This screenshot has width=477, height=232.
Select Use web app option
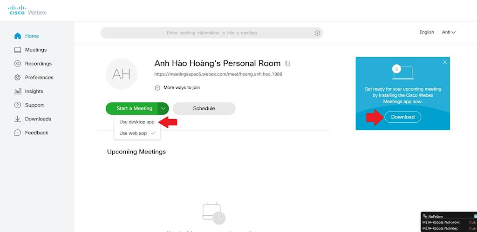[x=137, y=133]
